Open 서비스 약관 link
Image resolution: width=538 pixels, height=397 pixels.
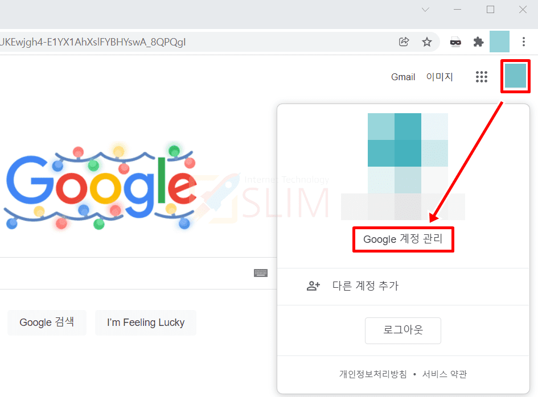point(444,374)
